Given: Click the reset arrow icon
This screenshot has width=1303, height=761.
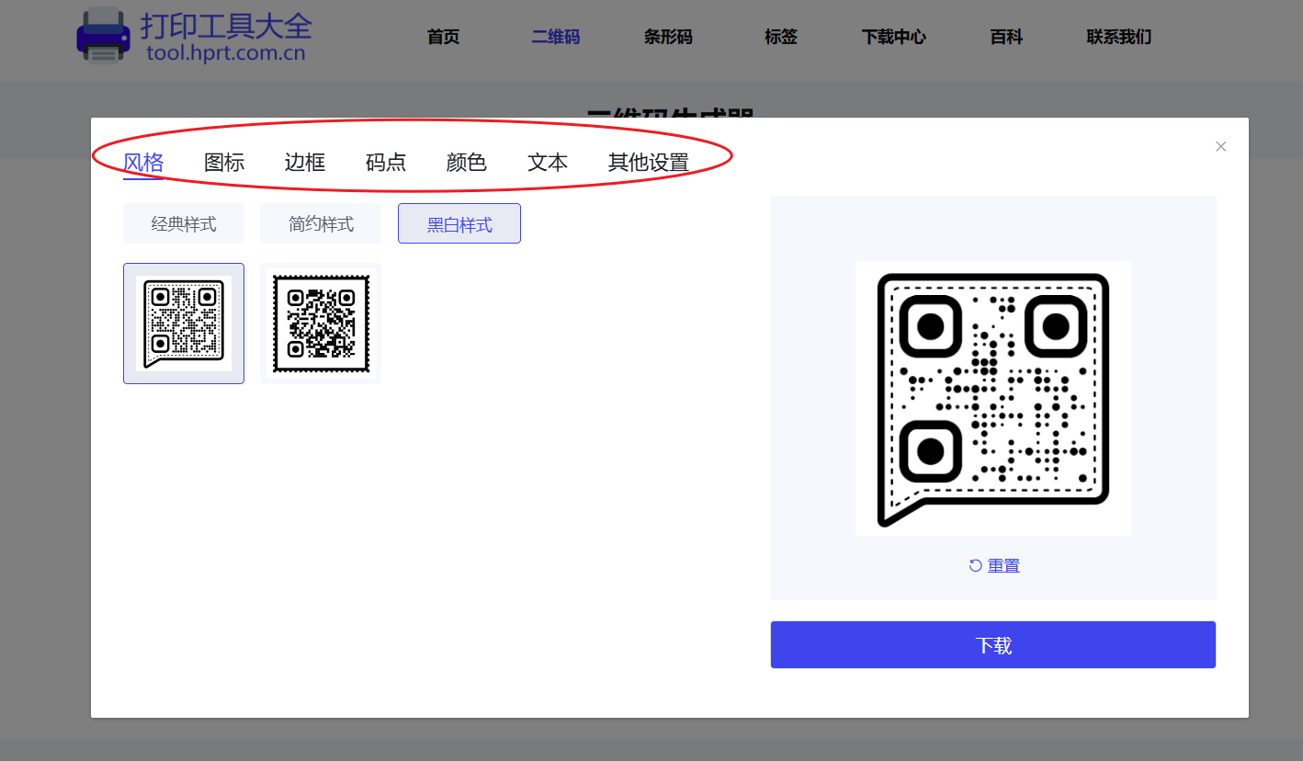Looking at the screenshot, I should 976,565.
